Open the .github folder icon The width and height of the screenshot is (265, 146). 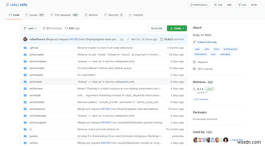25,48
